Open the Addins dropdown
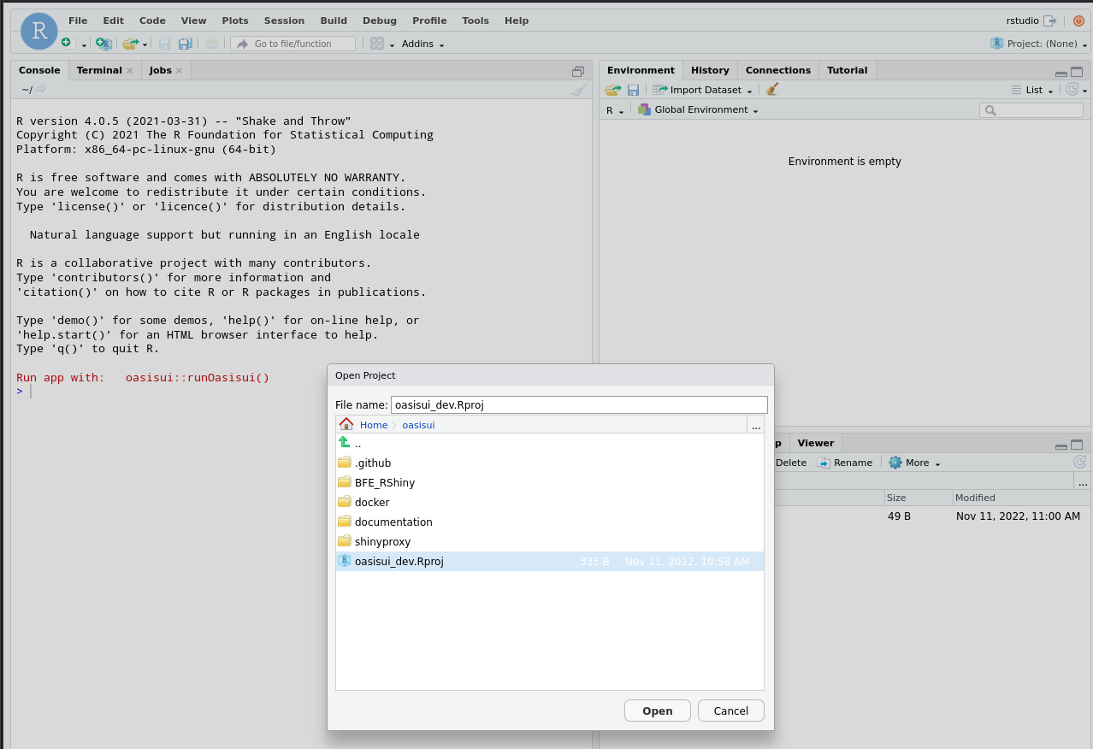This screenshot has width=1093, height=749. point(422,44)
